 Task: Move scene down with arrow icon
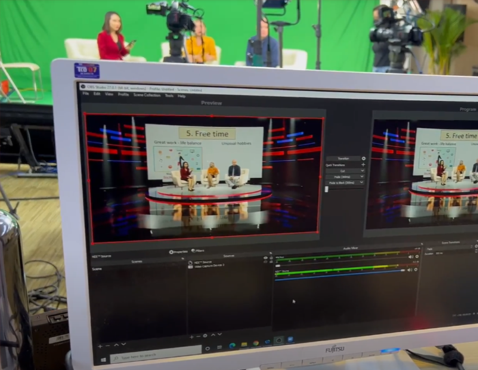tap(124, 344)
